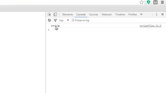Switch to the Elements tab
The width and height of the screenshot is (166, 93).
coord(67,14)
